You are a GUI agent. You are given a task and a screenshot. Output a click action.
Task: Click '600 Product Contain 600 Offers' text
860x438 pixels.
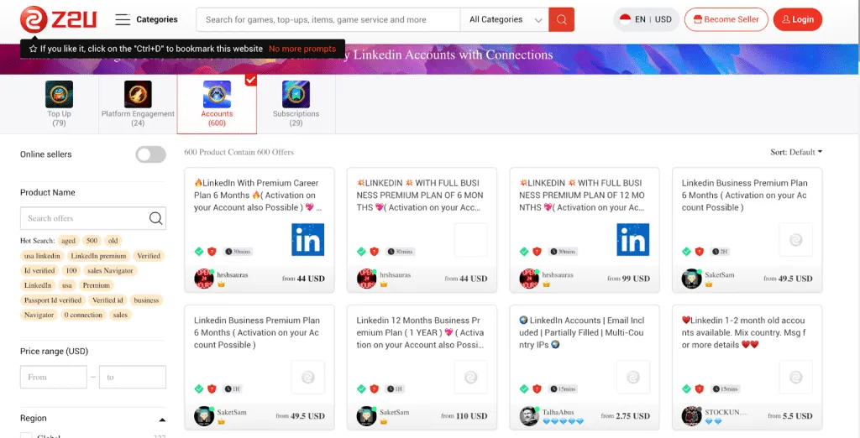tap(239, 152)
